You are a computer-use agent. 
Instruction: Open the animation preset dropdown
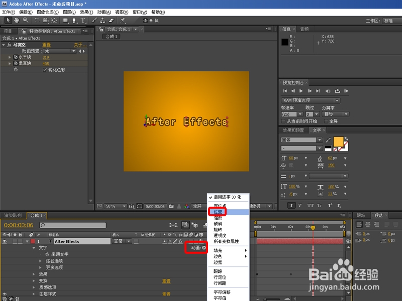60,51
